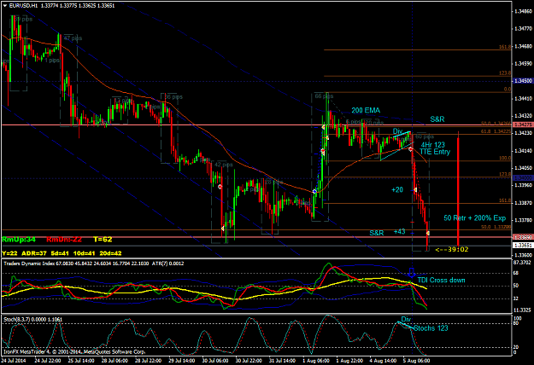Click the '42 pips' range label

[x=223, y=165]
